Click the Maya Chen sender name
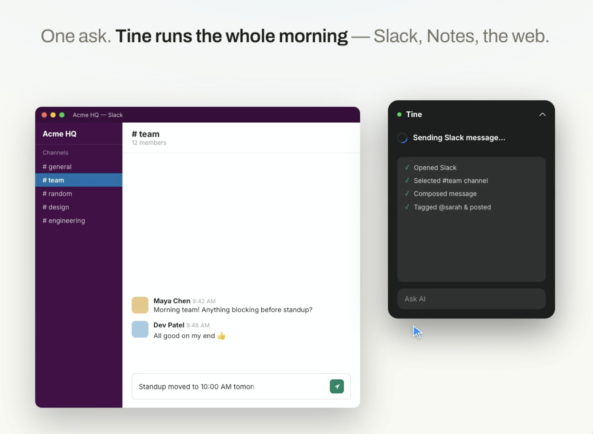 [x=172, y=301]
